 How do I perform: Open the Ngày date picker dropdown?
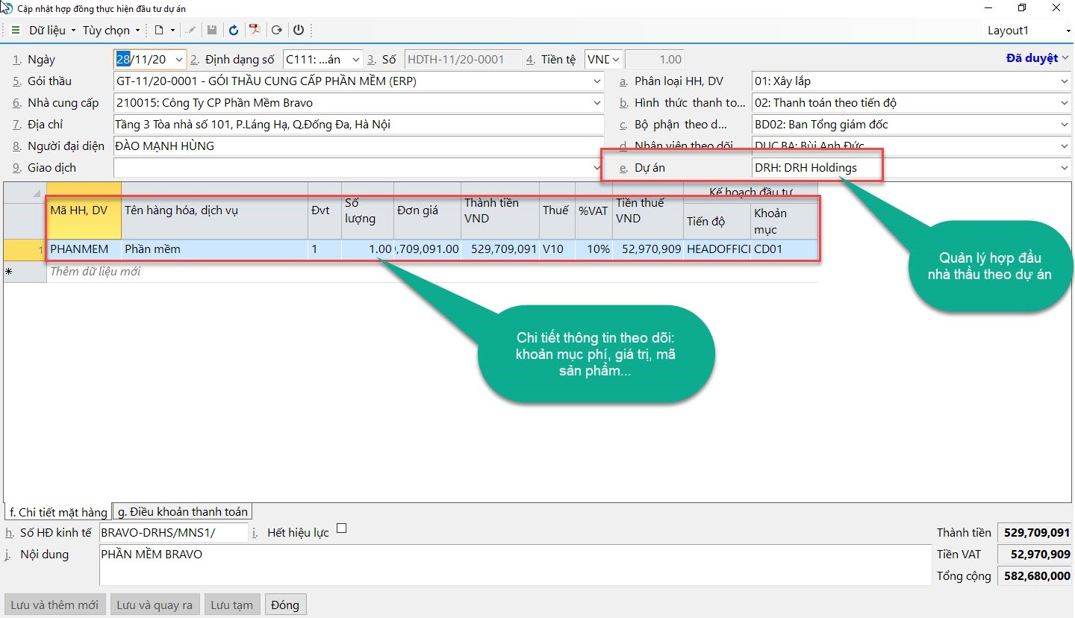[178, 60]
